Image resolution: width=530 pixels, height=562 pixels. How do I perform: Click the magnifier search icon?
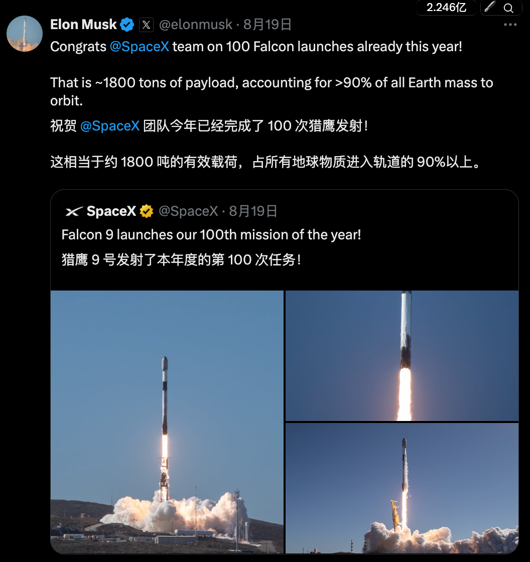point(508,8)
